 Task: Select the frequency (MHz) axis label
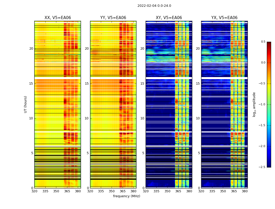coord(126,196)
